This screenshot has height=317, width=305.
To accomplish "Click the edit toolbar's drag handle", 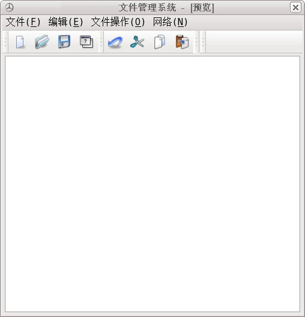I will pyautogui.click(x=101, y=42).
